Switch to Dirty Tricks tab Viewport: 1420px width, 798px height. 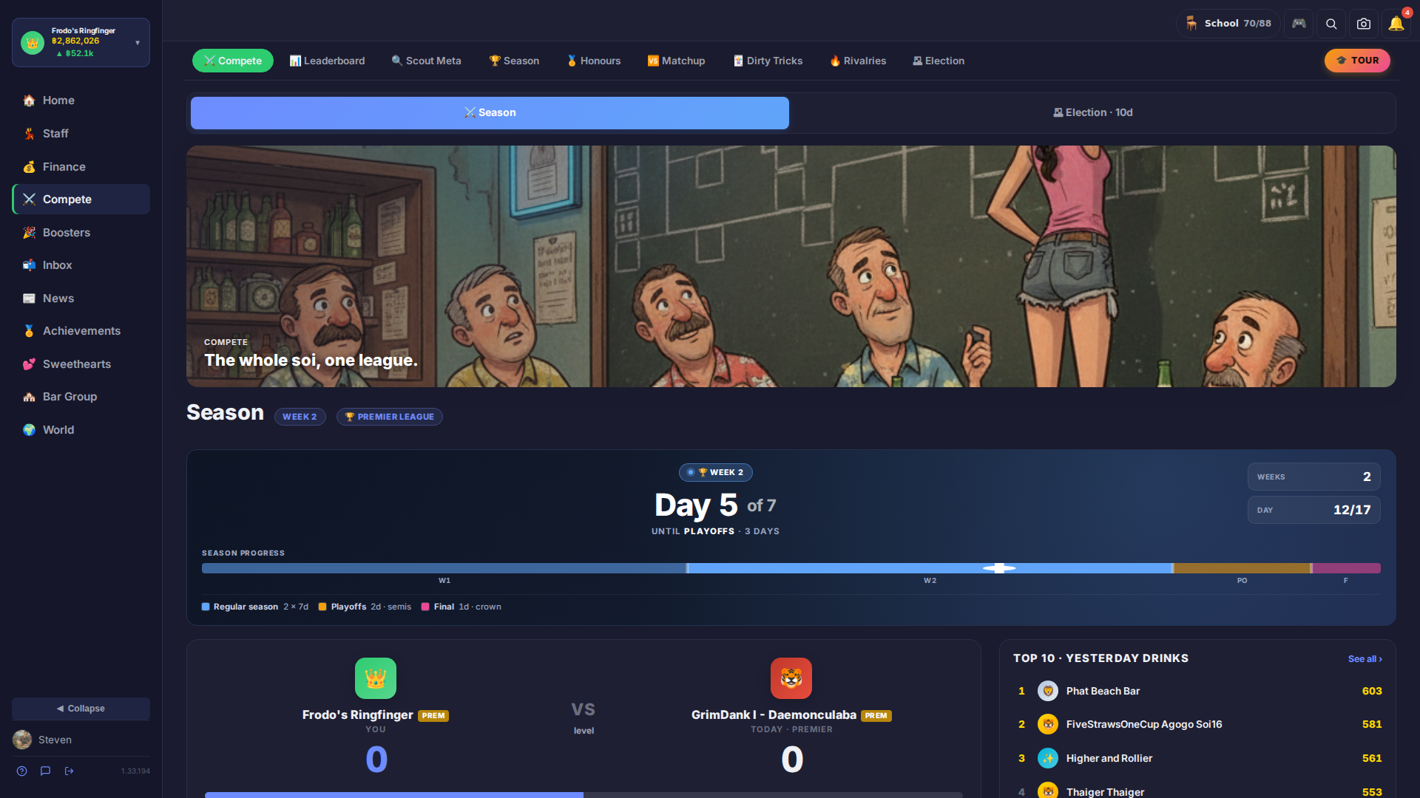[768, 61]
